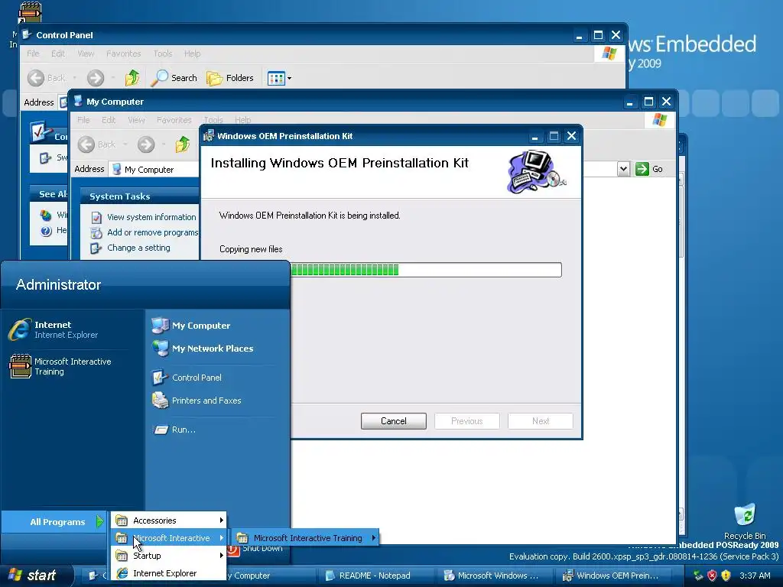Click the safely remove hardware tray icon

pos(698,576)
